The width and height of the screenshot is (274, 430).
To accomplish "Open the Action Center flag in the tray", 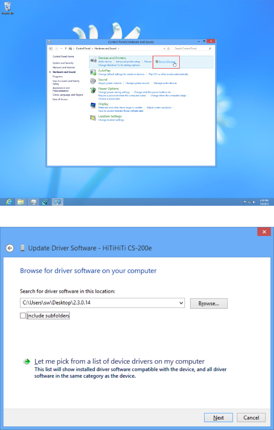I will tap(245, 202).
